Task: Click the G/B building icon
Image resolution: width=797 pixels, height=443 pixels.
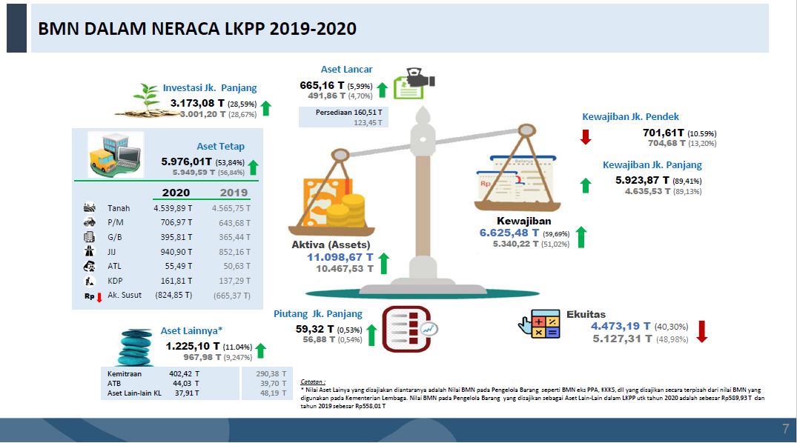Action: 90,237
